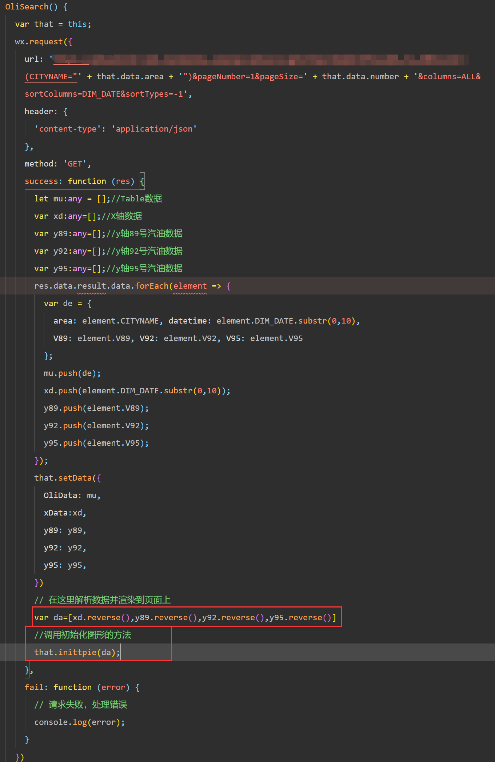Click 'content-type' string
The width and height of the screenshot is (495, 762).
pos(68,129)
